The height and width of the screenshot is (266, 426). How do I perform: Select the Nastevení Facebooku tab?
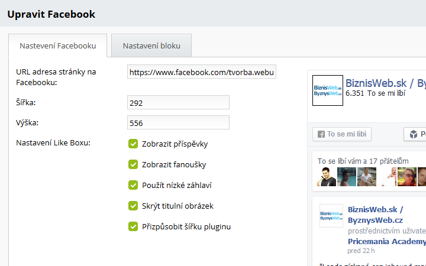click(x=57, y=46)
